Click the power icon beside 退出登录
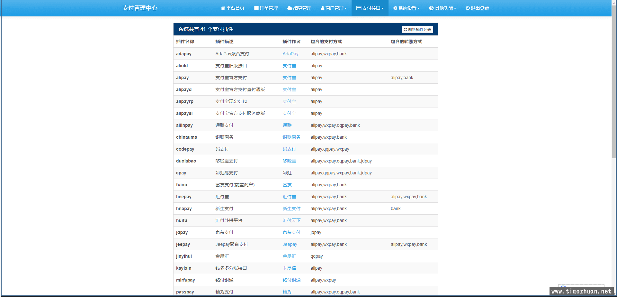The width and height of the screenshot is (617, 297). tap(468, 8)
